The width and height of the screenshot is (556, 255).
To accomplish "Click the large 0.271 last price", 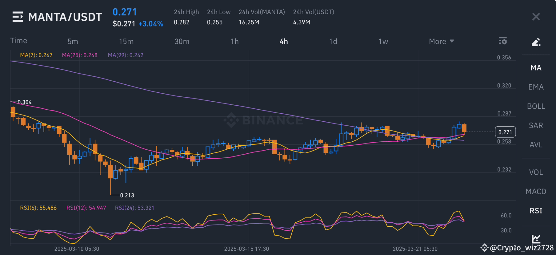I will [x=125, y=12].
